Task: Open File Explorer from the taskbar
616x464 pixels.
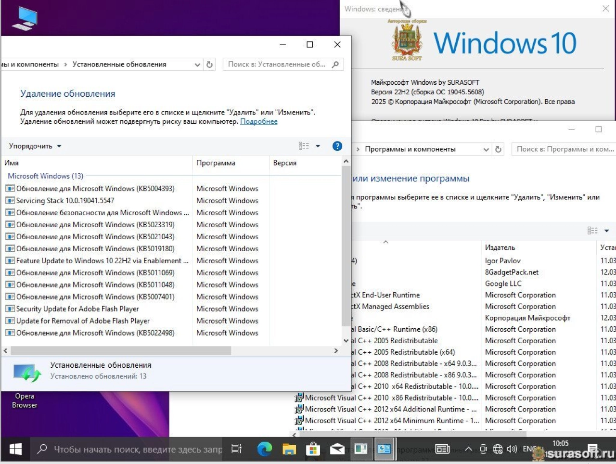Action: tap(289, 450)
